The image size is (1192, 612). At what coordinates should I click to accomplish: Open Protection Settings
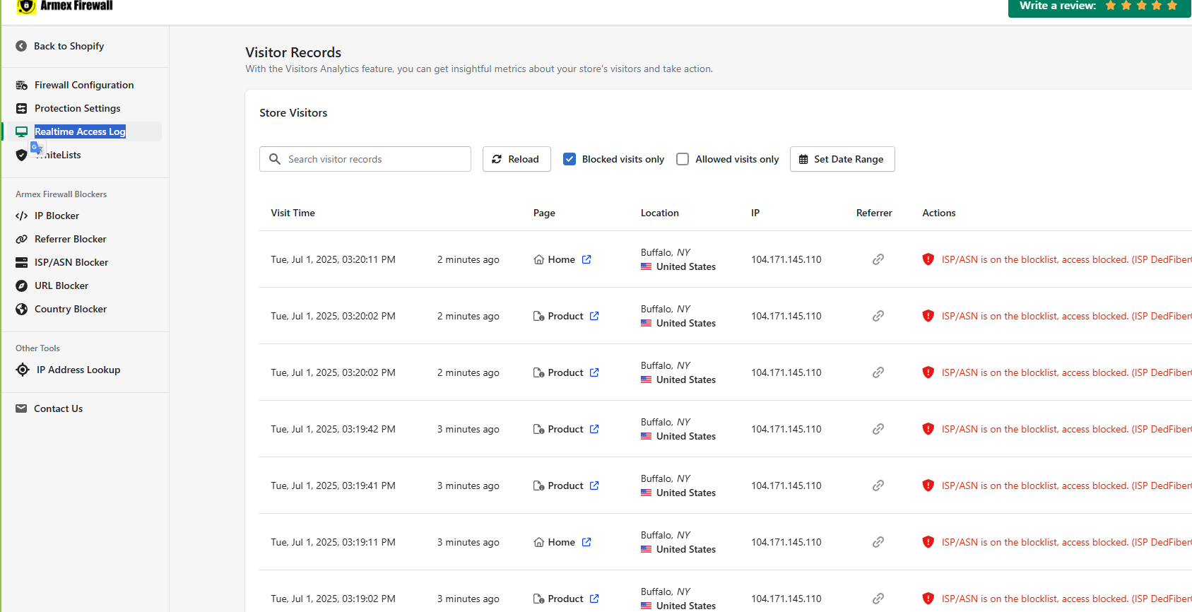coord(78,108)
